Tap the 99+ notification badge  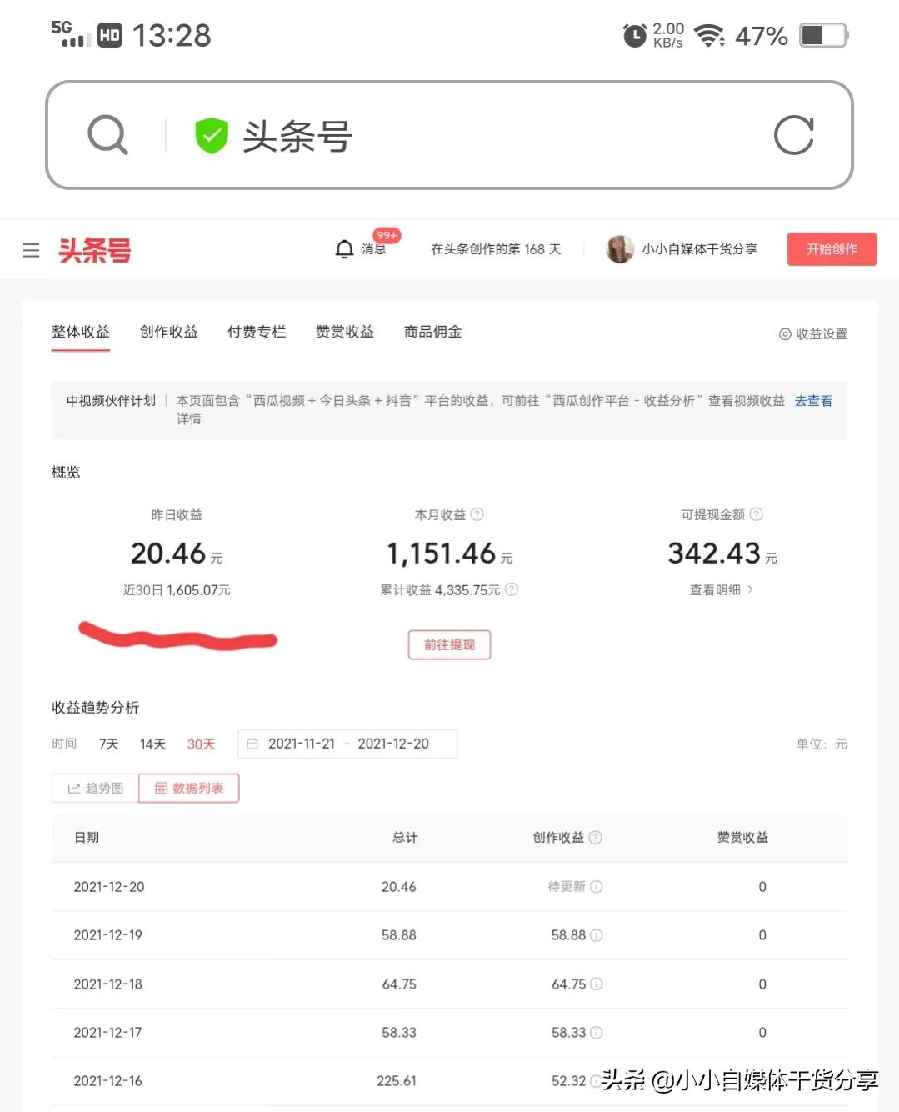click(387, 235)
